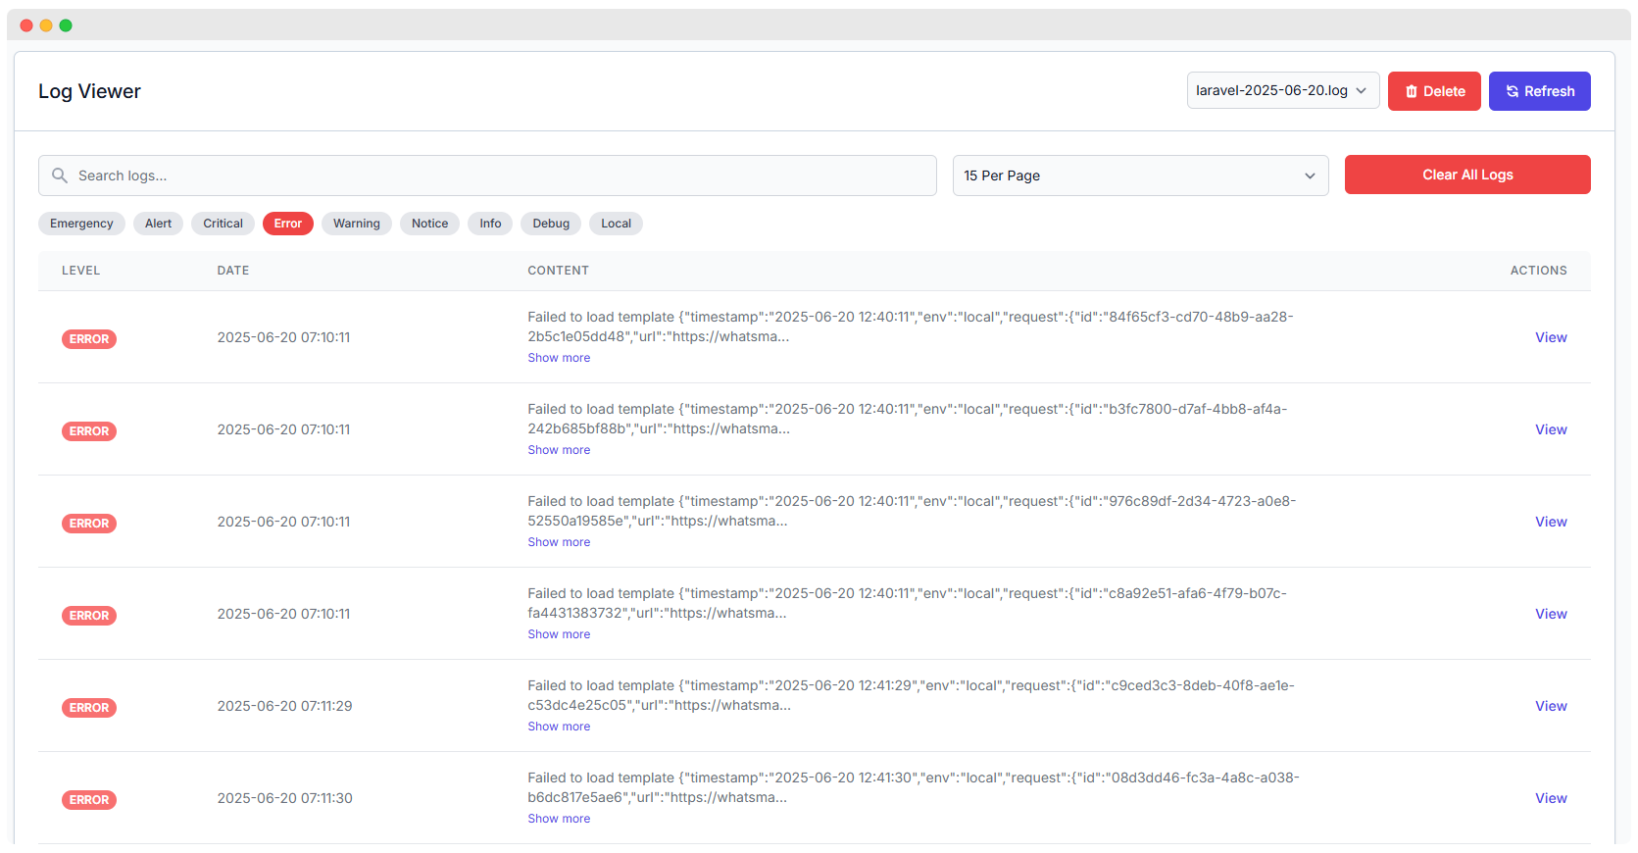Toggle the Error level filter
The width and height of the screenshot is (1638, 853).
(288, 224)
